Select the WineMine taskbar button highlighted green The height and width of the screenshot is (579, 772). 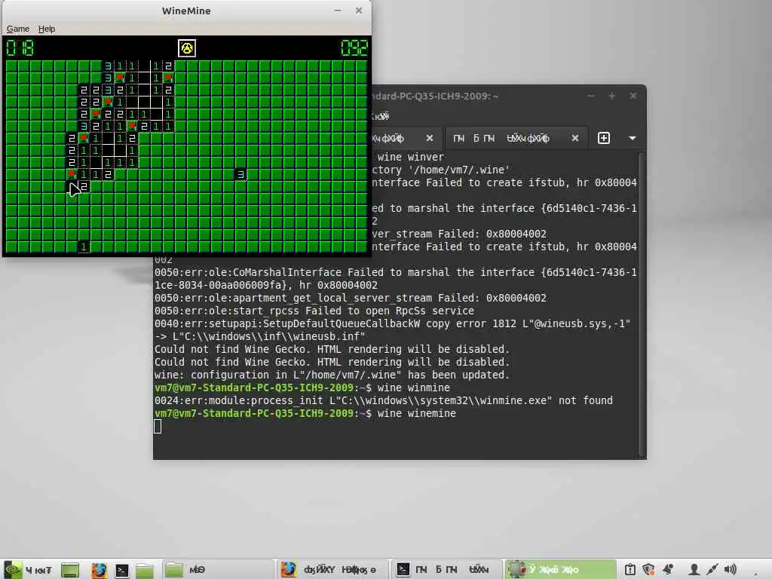coord(560,570)
